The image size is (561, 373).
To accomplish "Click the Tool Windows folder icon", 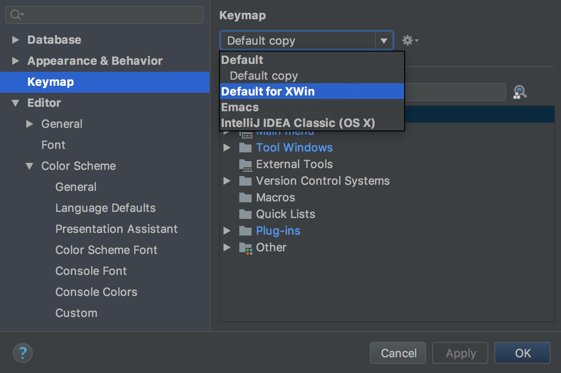I will click(245, 148).
